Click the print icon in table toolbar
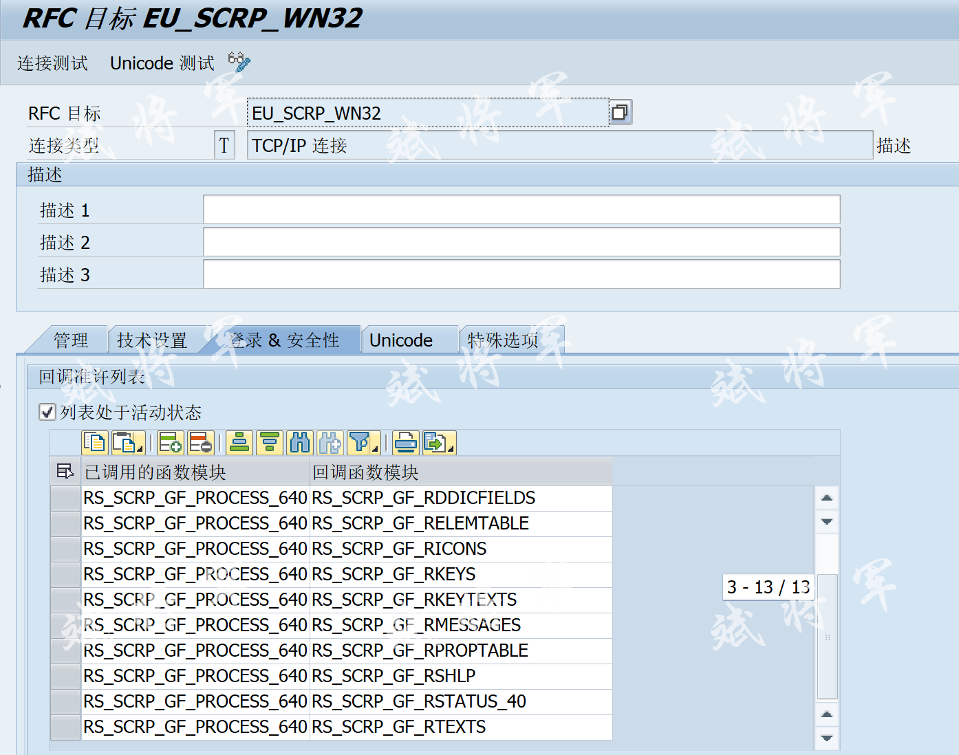Viewport: 959px width, 755px height. (406, 443)
